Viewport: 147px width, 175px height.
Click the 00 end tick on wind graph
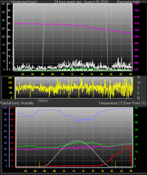(x=131, y=74)
